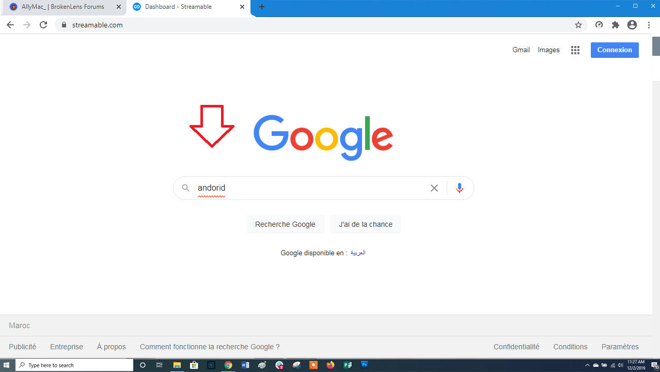Open Photoshop from the Windows taskbar
The width and height of the screenshot is (660, 372).
coord(365,365)
